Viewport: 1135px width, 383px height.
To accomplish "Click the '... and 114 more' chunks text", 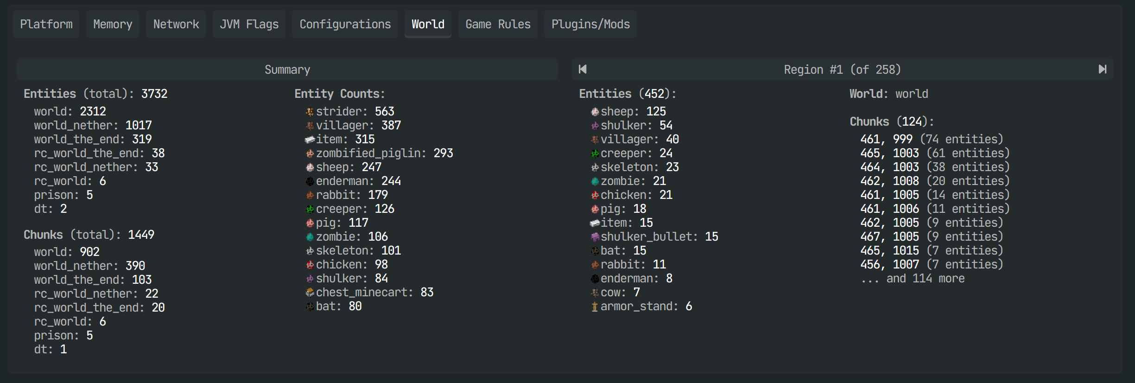I will [913, 279].
